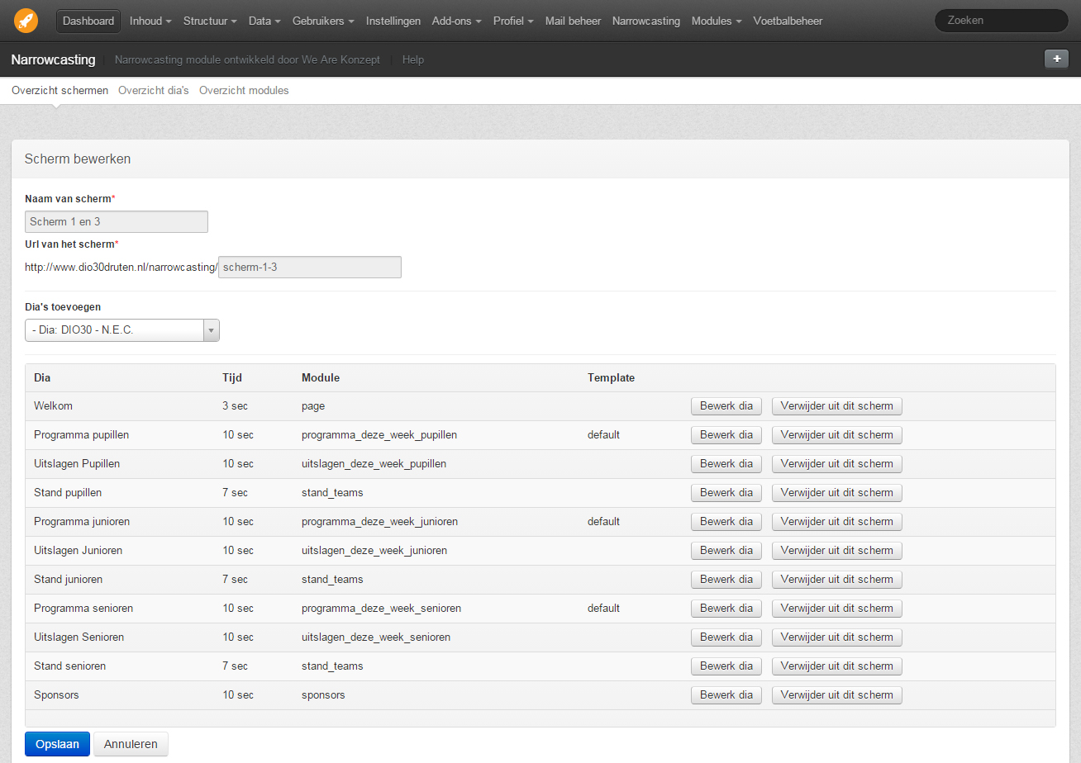Click the Zoeken search field
Viewport: 1081px width, 763px height.
point(1001,21)
